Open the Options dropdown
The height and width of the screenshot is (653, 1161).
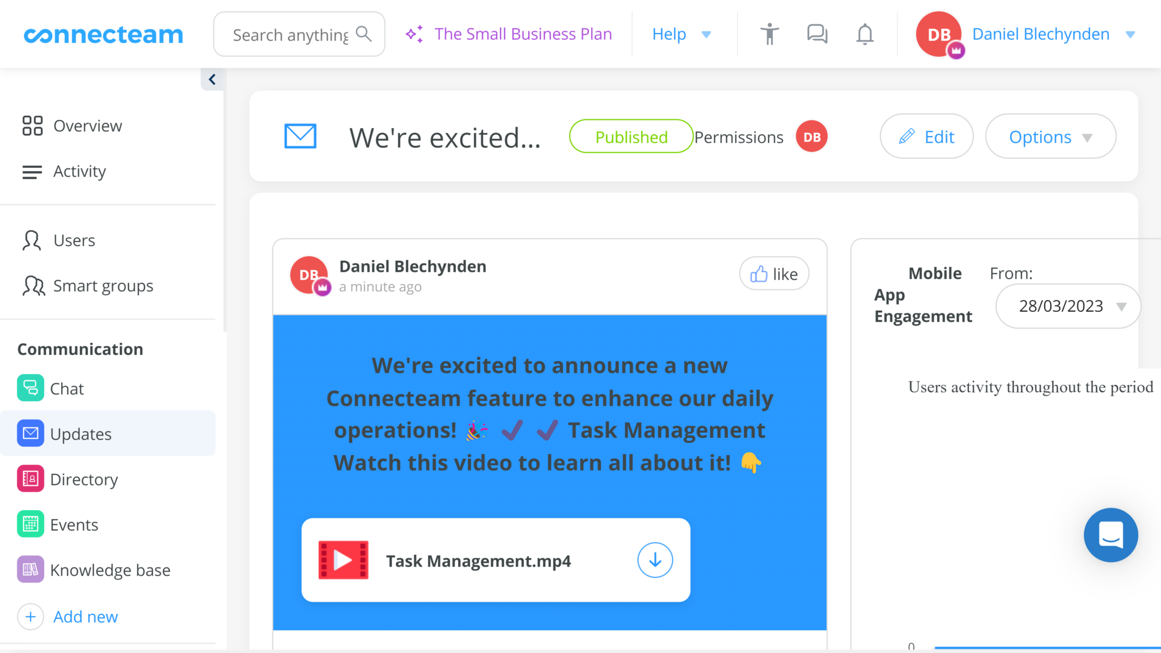click(1050, 137)
